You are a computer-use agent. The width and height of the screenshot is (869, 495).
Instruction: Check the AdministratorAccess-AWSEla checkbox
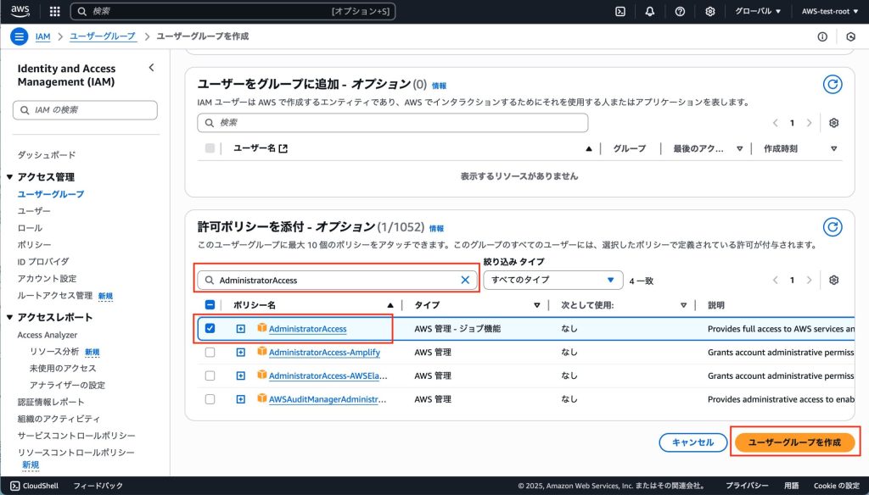point(210,375)
